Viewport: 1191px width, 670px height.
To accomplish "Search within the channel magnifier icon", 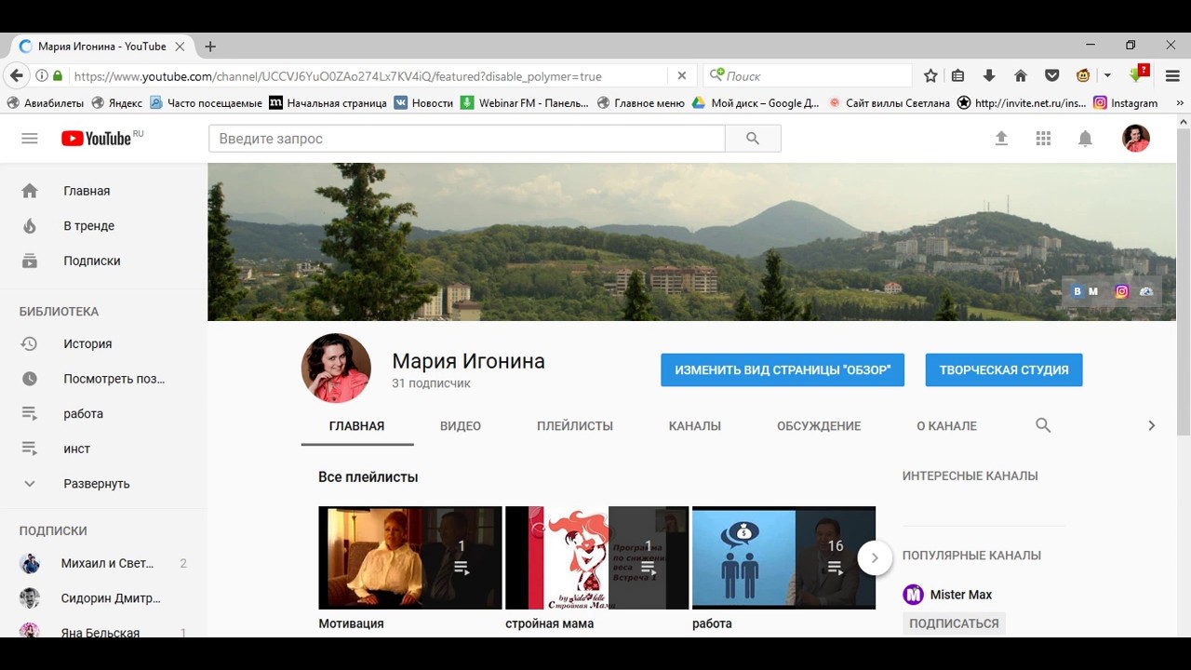I will (1043, 425).
